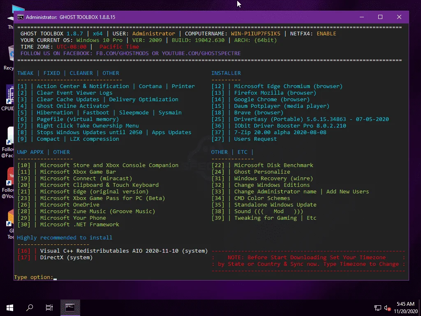This screenshot has height=316, width=421.
Task: Open the network status tray icon
Action: point(378,308)
